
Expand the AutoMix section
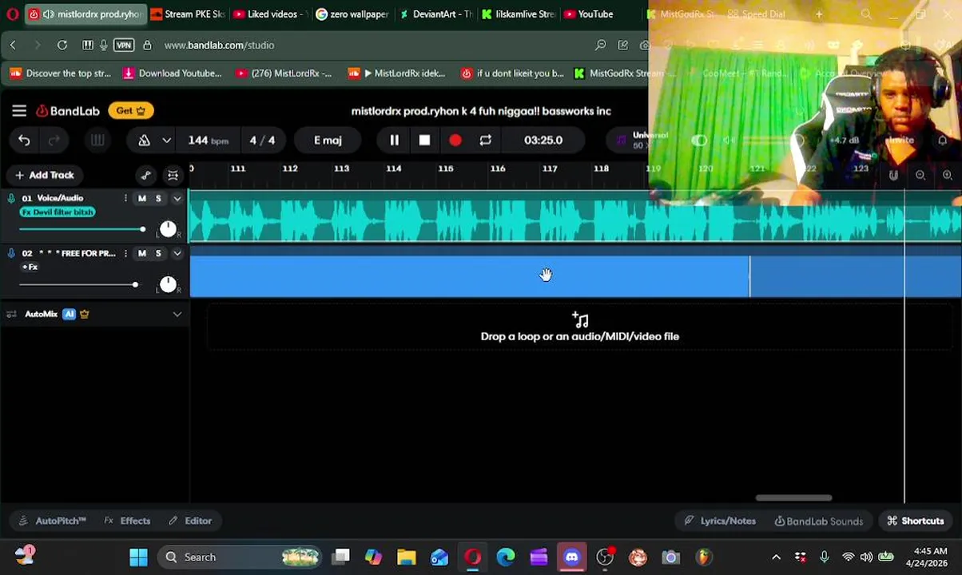177,314
